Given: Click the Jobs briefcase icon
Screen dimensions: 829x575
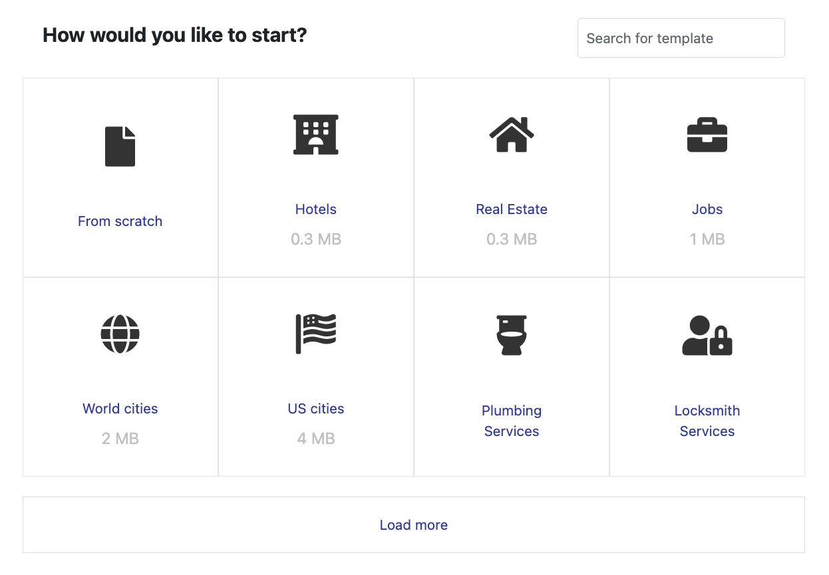Looking at the screenshot, I should (x=707, y=134).
